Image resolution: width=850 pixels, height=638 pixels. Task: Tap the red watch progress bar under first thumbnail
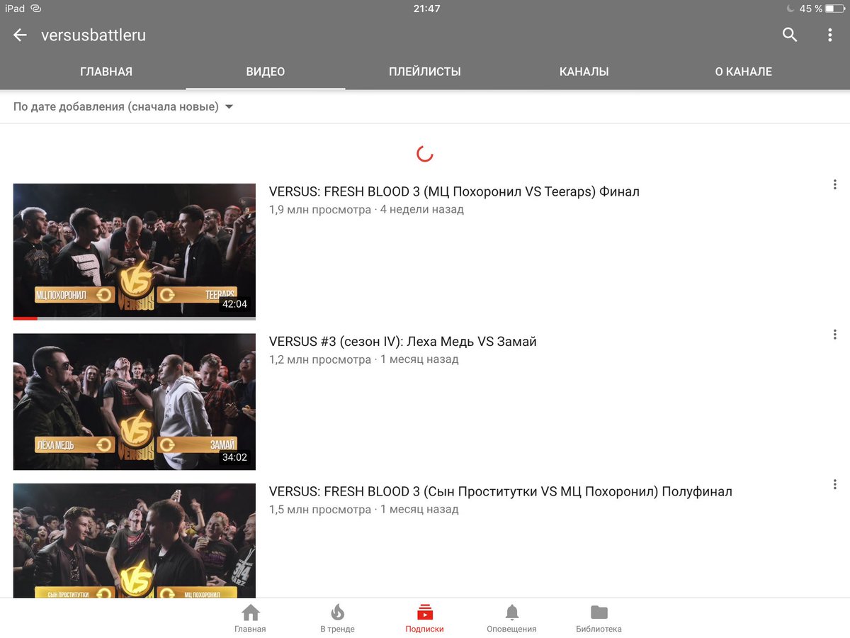25,318
